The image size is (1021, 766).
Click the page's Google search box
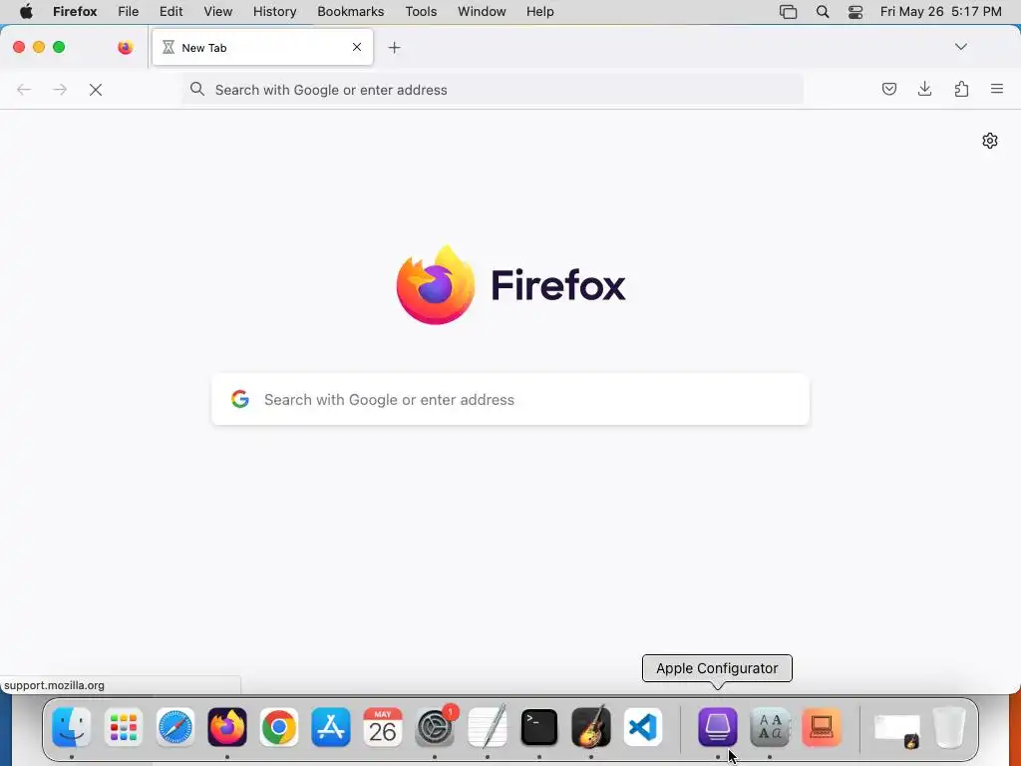[510, 399]
